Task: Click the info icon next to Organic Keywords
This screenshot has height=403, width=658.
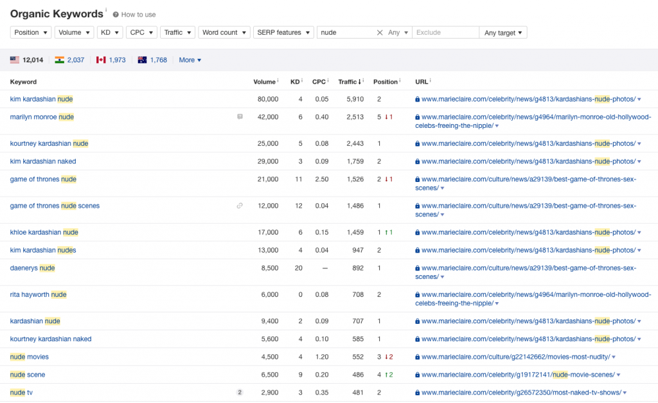Action: (x=106, y=10)
